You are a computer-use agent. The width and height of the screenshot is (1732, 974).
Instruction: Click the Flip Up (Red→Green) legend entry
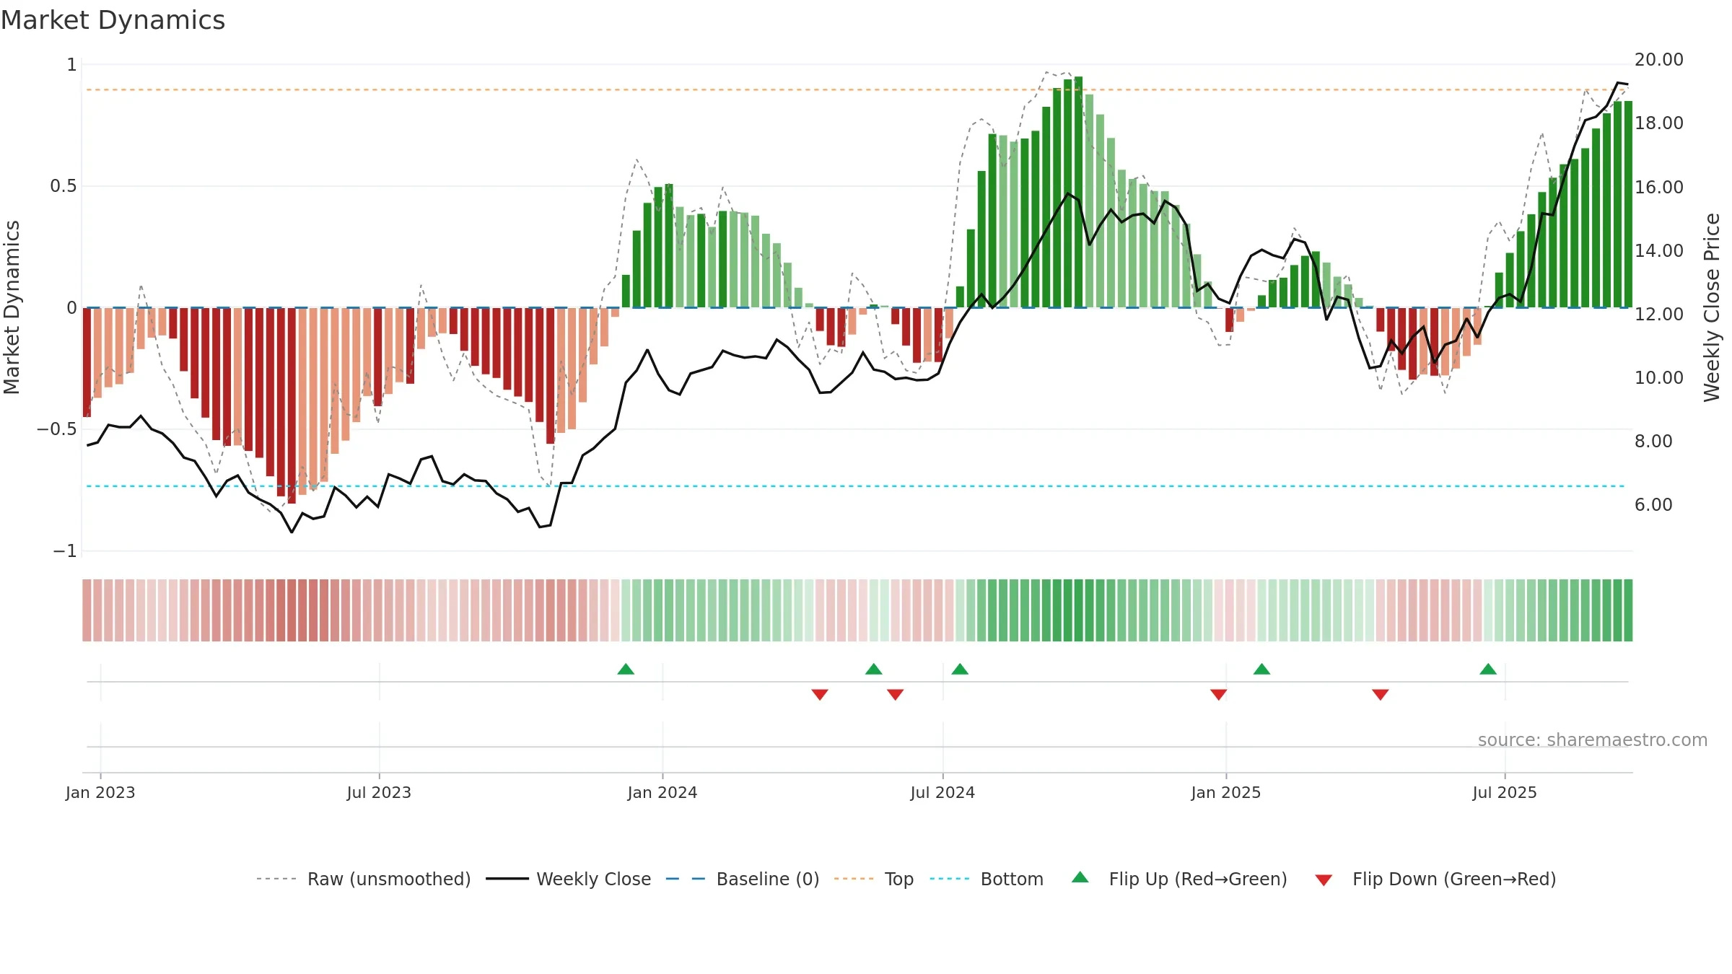[1179, 879]
